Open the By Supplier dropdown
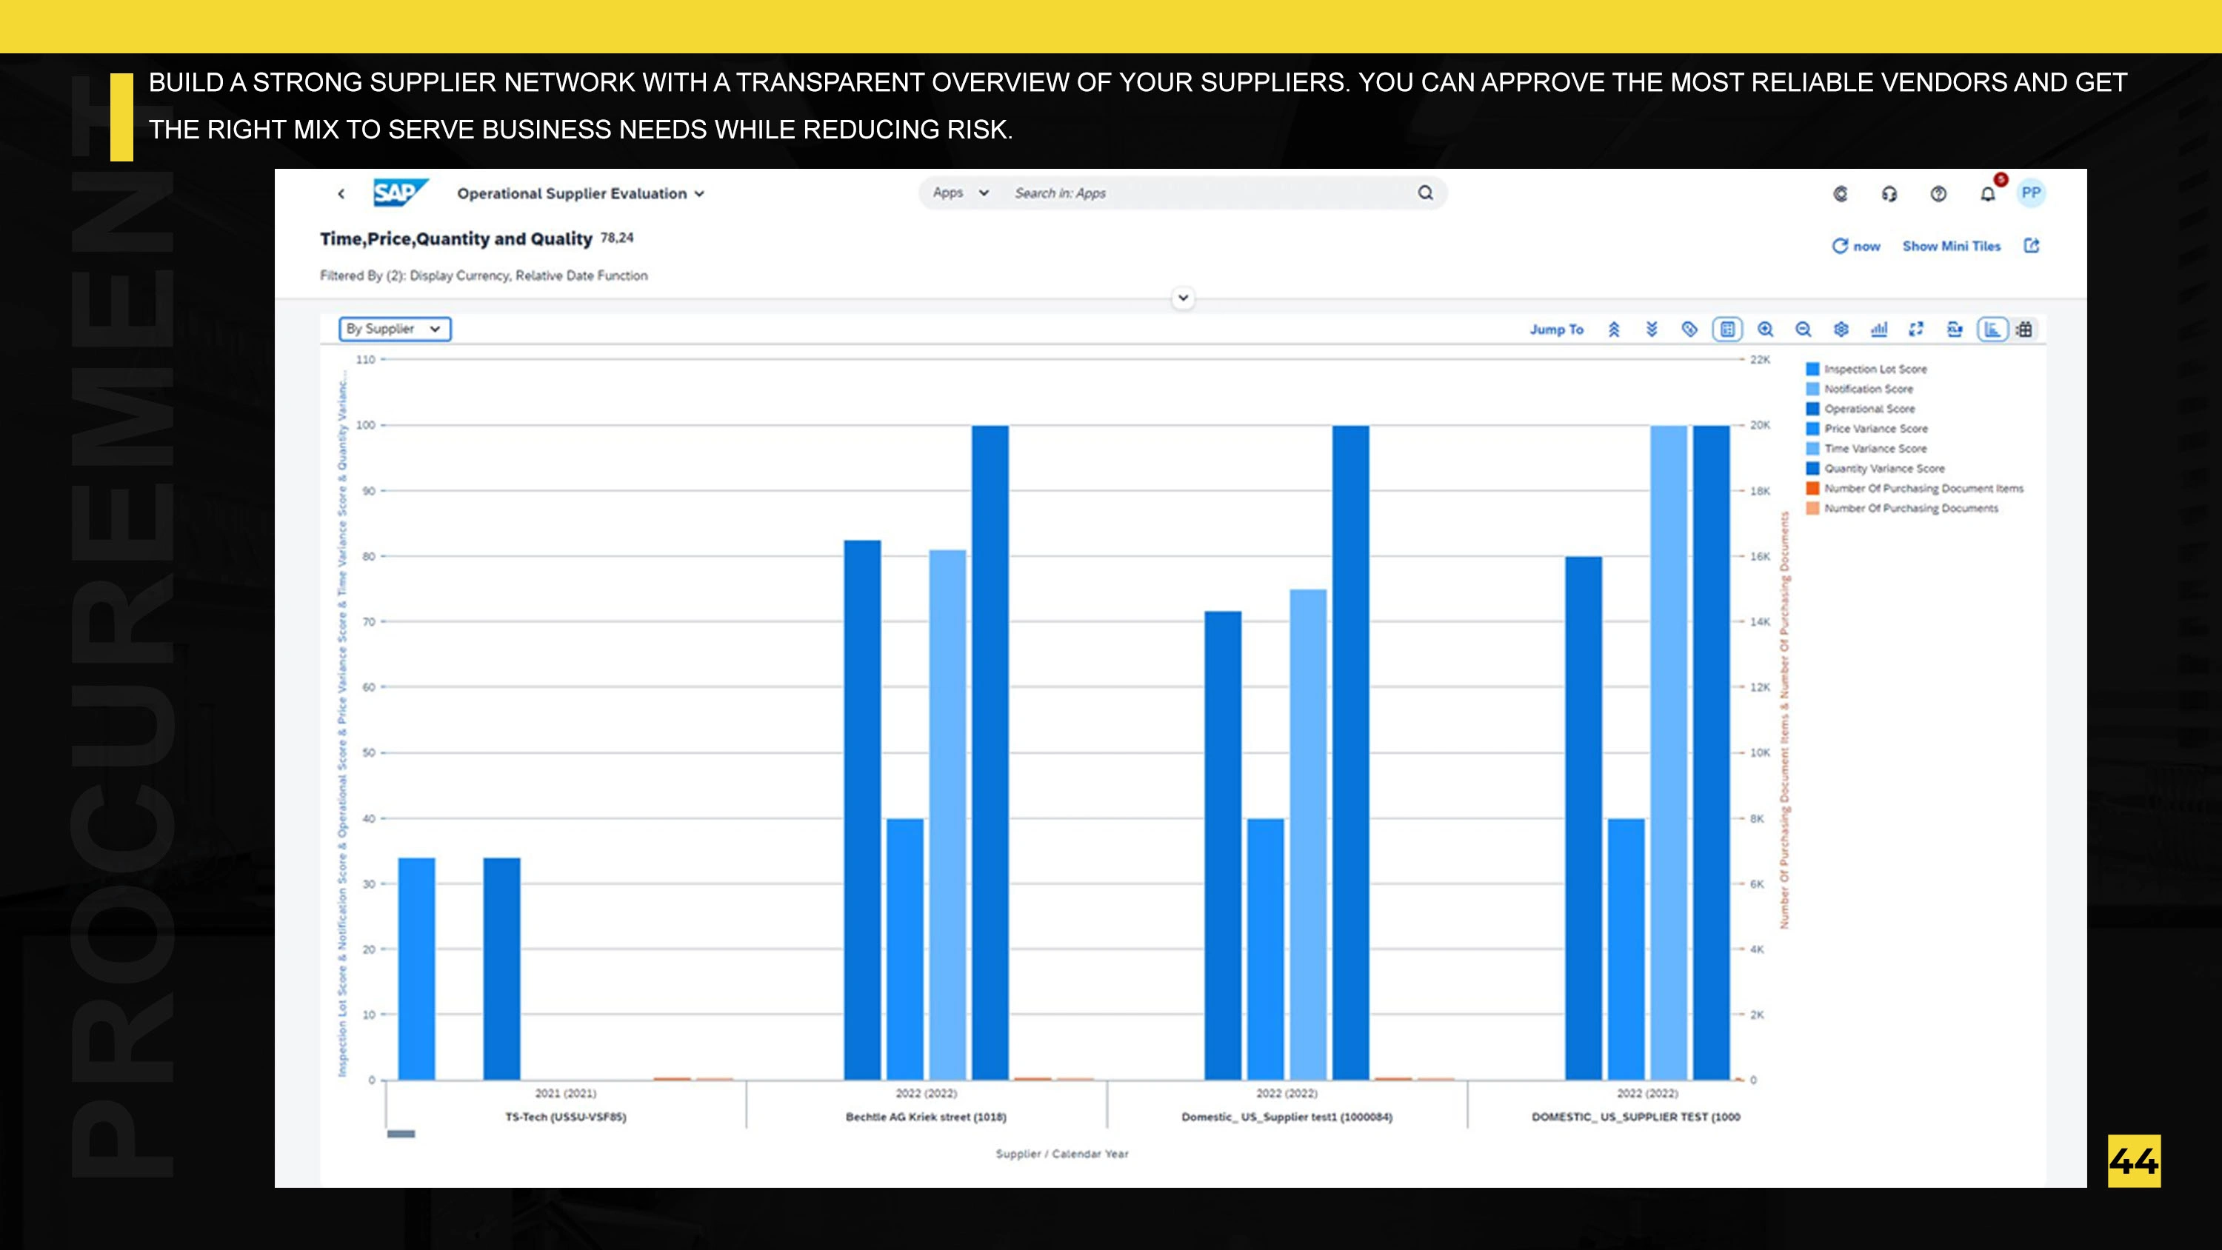Screen dimensions: 2222x1250 click(x=394, y=329)
